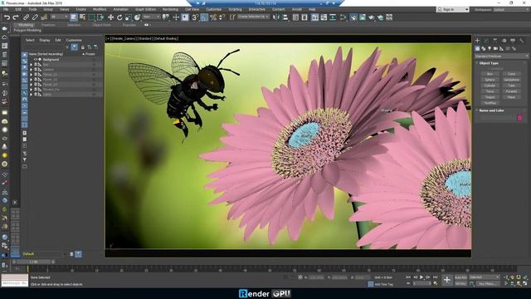531x299 pixels.
Task: Open the Create Selection Set dropdown
Action: (253, 17)
